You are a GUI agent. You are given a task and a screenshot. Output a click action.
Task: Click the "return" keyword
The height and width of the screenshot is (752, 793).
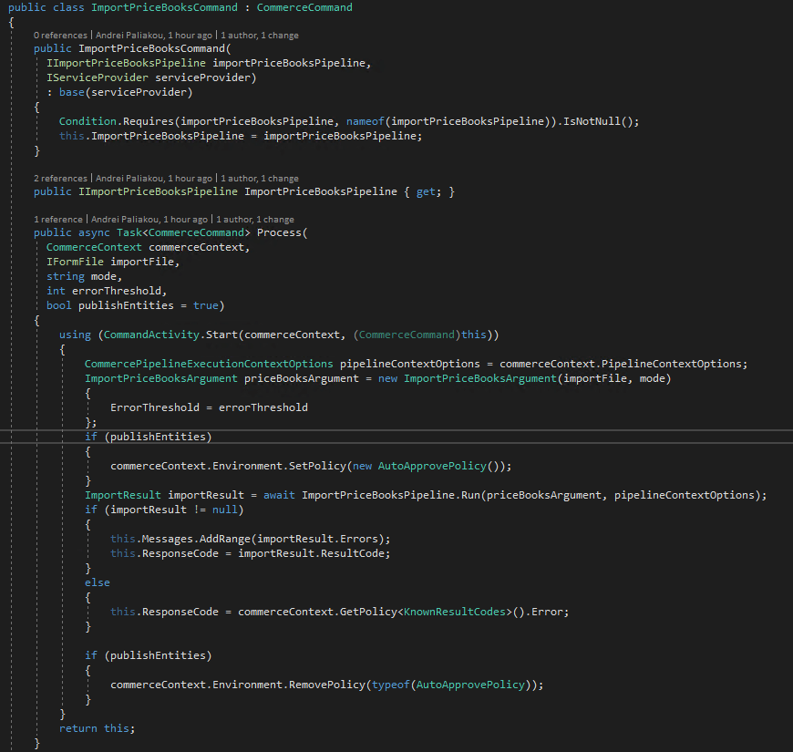coord(77,728)
